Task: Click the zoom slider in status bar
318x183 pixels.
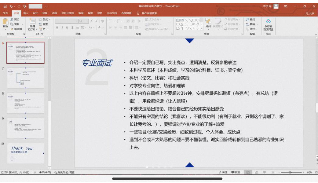Action: [x=290, y=172]
